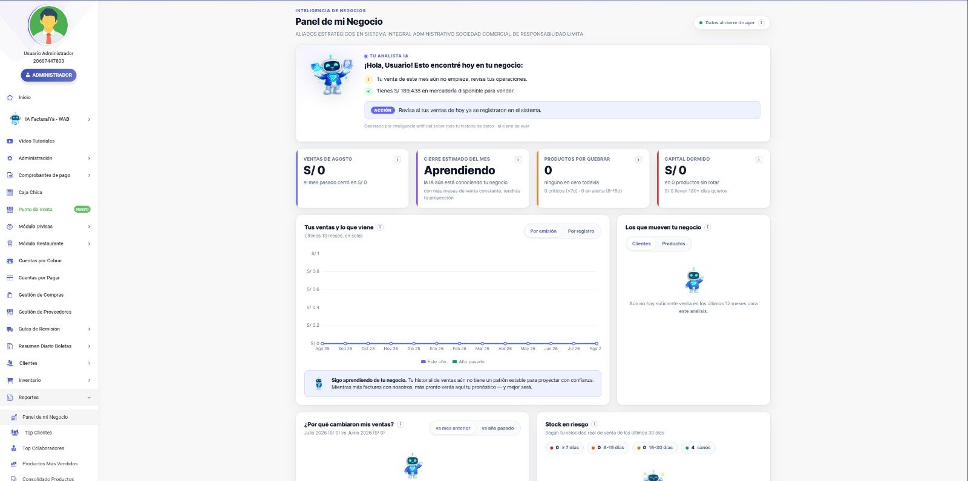Expand the Administración submenu chevron
968x481 pixels.
click(89, 158)
